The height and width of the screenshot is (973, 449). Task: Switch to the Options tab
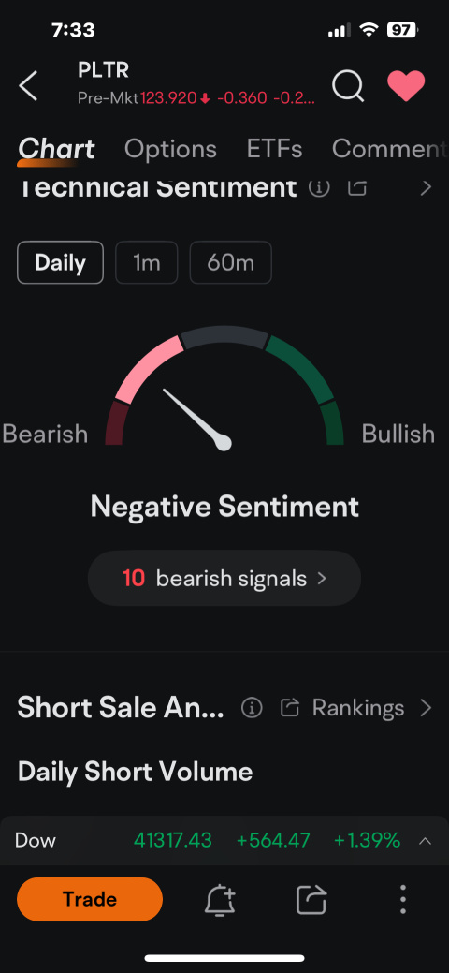pyautogui.click(x=170, y=149)
